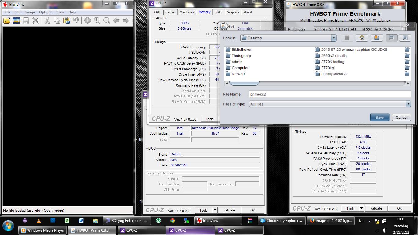Open IrfanView View menu
The image size is (418, 235).
pos(60,12)
